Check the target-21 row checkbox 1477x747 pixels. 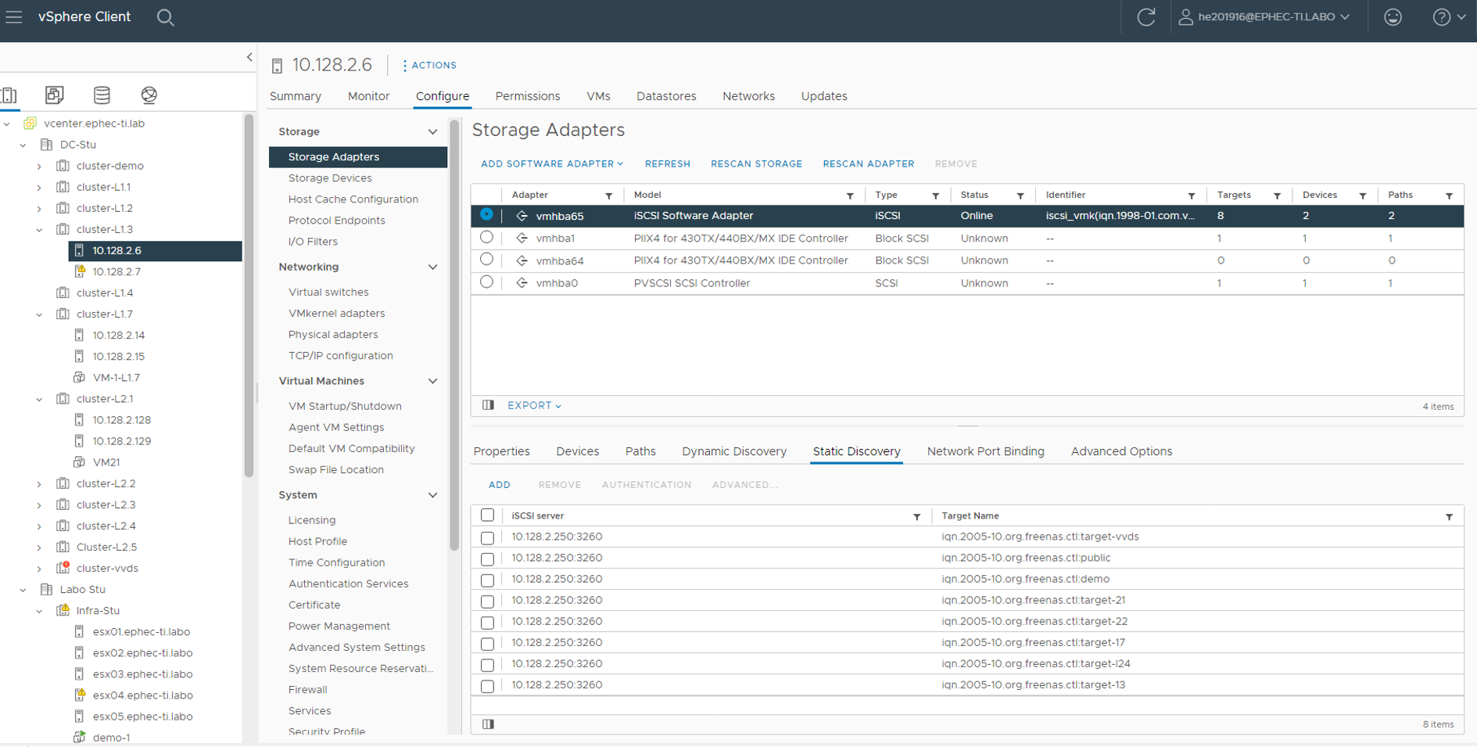[487, 601]
